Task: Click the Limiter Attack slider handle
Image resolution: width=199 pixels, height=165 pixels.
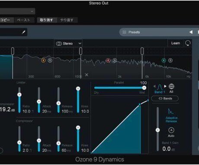Action: click(x=39, y=102)
